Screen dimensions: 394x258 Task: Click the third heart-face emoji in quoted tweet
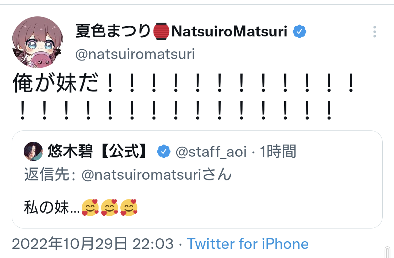(128, 208)
